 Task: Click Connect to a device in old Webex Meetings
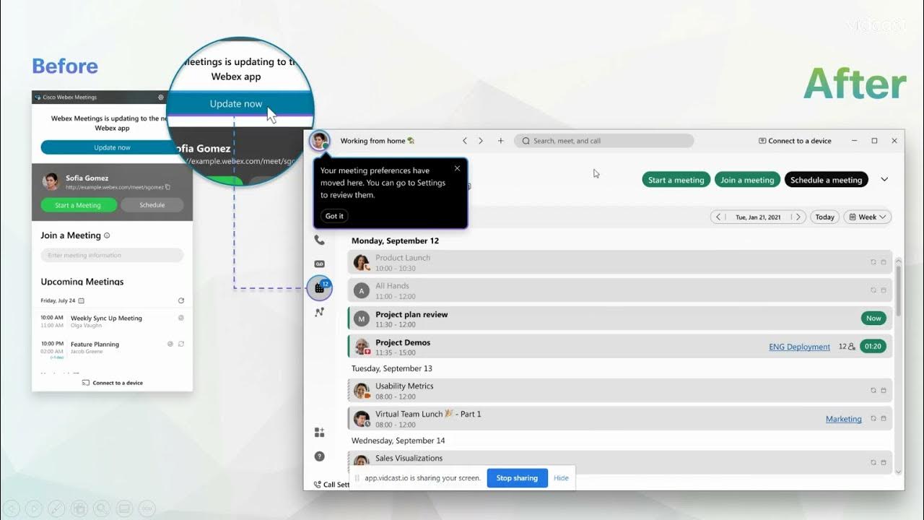(112, 383)
